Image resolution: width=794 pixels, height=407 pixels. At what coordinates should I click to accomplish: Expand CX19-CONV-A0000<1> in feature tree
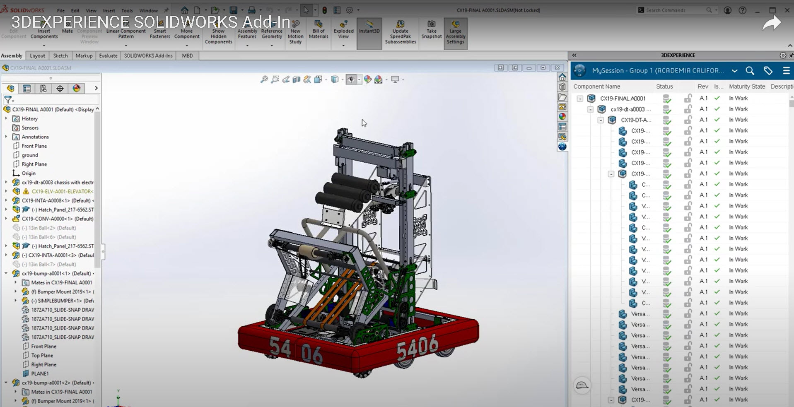click(x=6, y=219)
